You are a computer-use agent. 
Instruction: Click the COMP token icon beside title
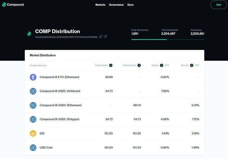[x=29, y=34]
